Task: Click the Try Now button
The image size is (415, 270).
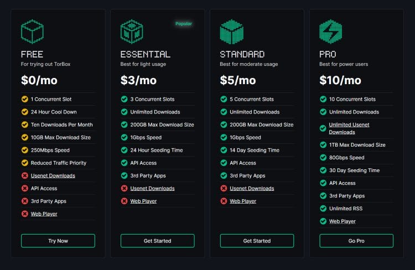Action: pos(58,241)
